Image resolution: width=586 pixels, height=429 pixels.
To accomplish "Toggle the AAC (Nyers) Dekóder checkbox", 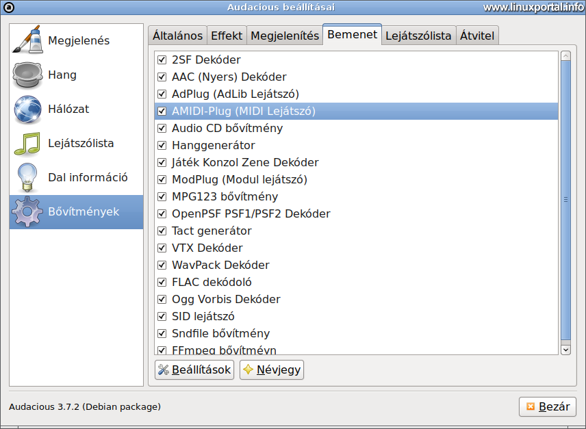I will click(162, 77).
